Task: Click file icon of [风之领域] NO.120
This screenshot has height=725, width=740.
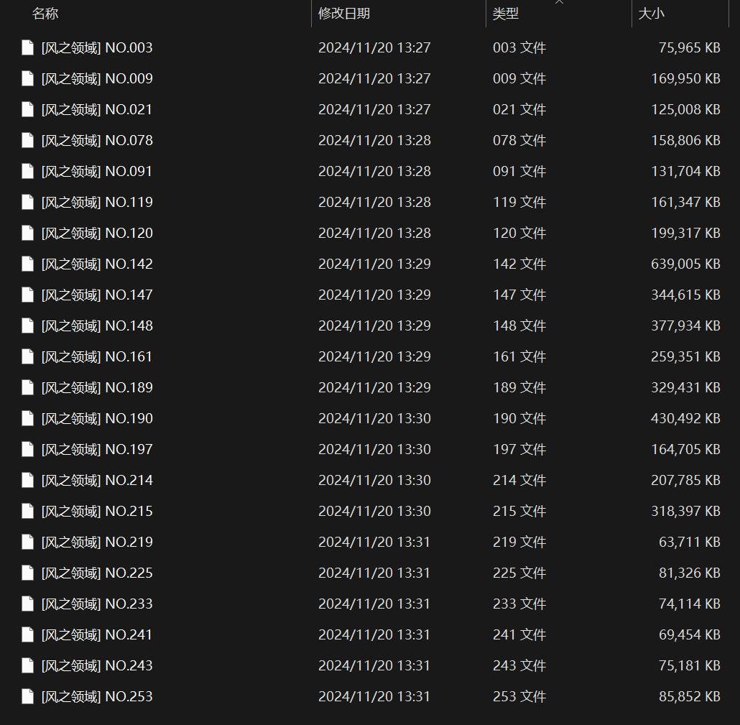Action: click(28, 233)
